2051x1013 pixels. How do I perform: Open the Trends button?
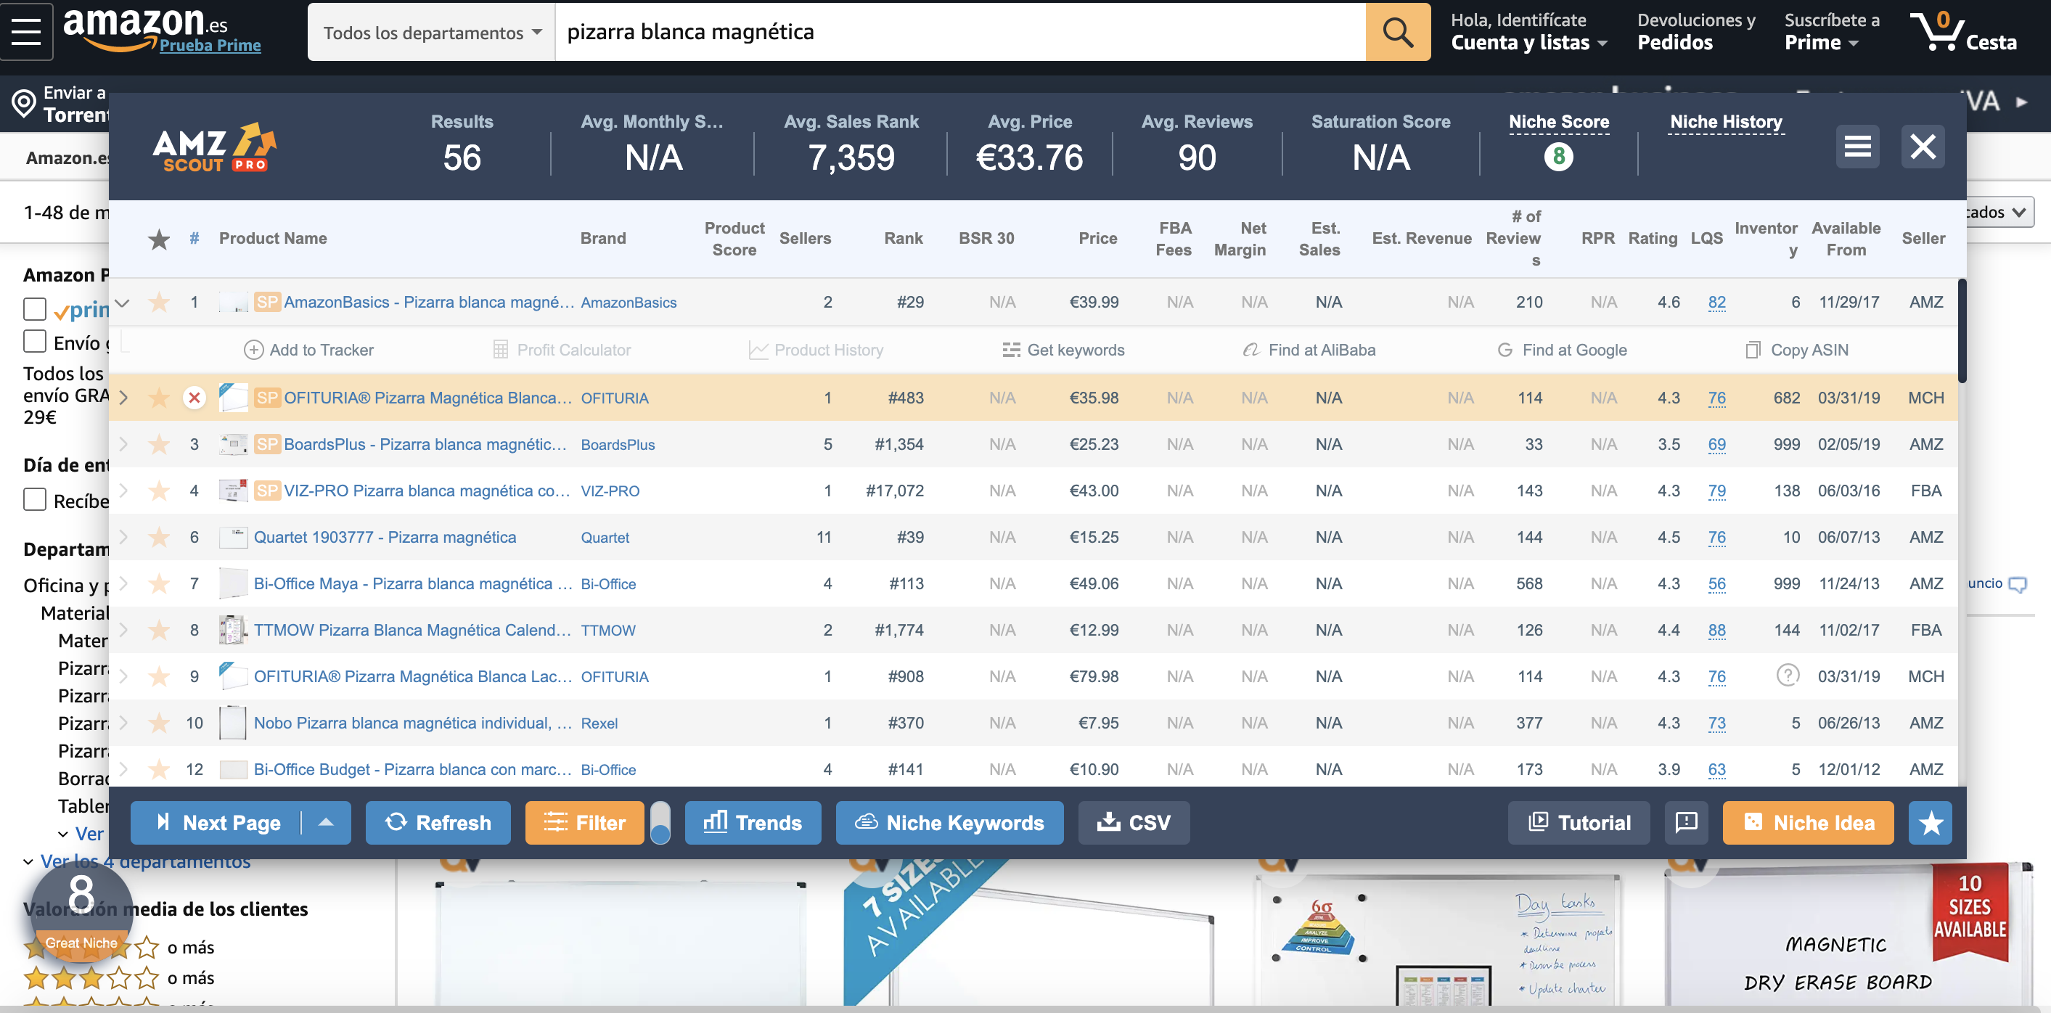753,823
